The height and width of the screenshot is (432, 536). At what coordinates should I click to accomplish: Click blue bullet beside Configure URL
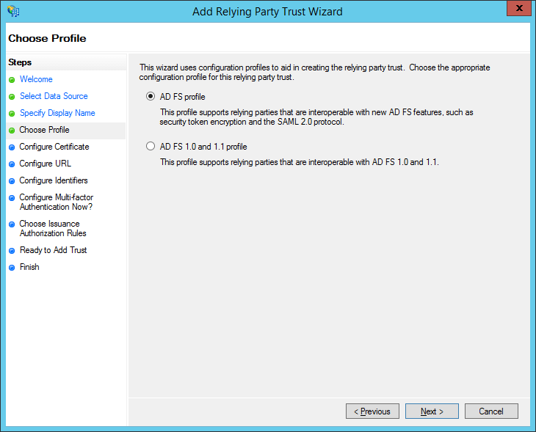(x=12, y=164)
